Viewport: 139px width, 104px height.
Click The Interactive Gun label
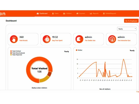point(124,40)
